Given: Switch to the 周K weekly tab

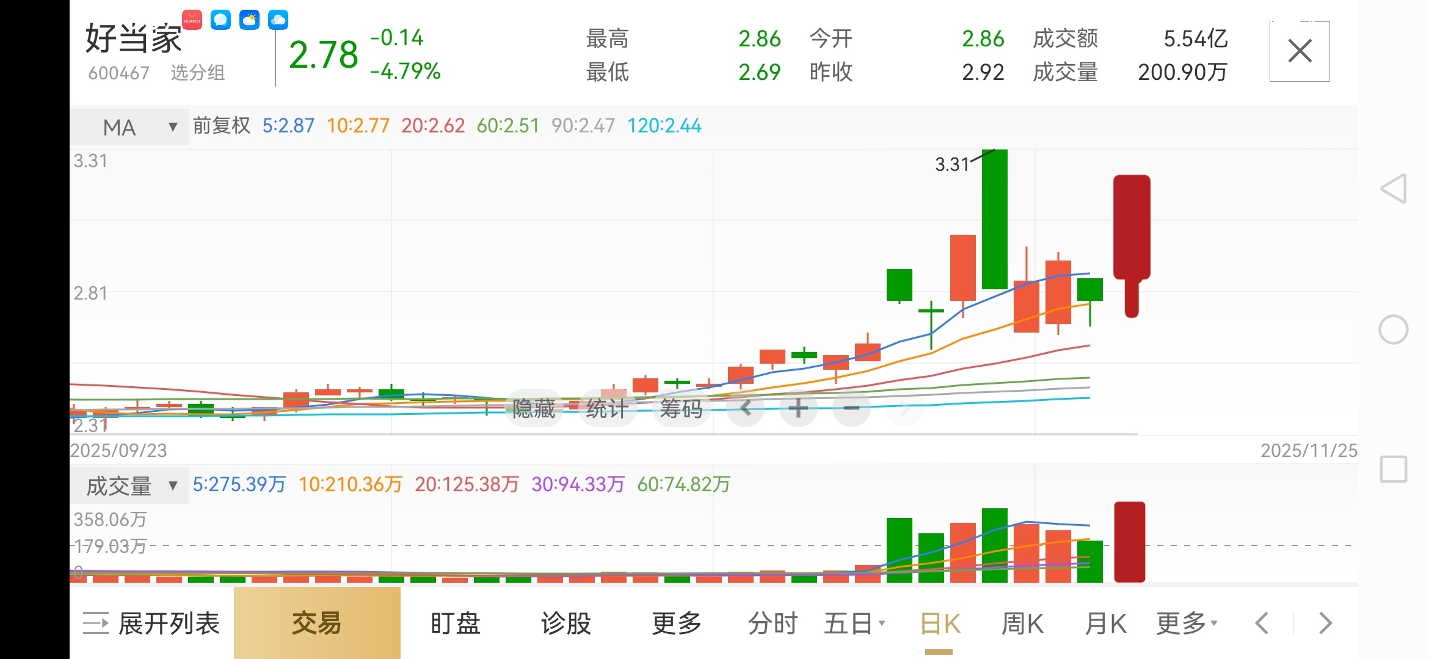Looking at the screenshot, I should tap(1022, 623).
